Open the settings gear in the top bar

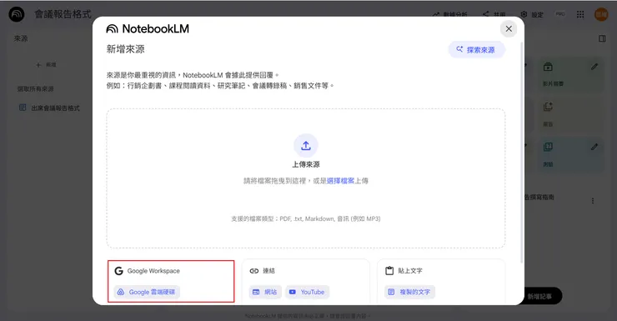[524, 14]
